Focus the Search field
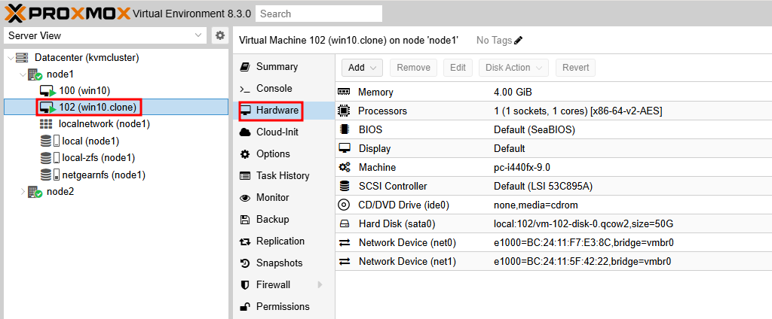 [319, 14]
